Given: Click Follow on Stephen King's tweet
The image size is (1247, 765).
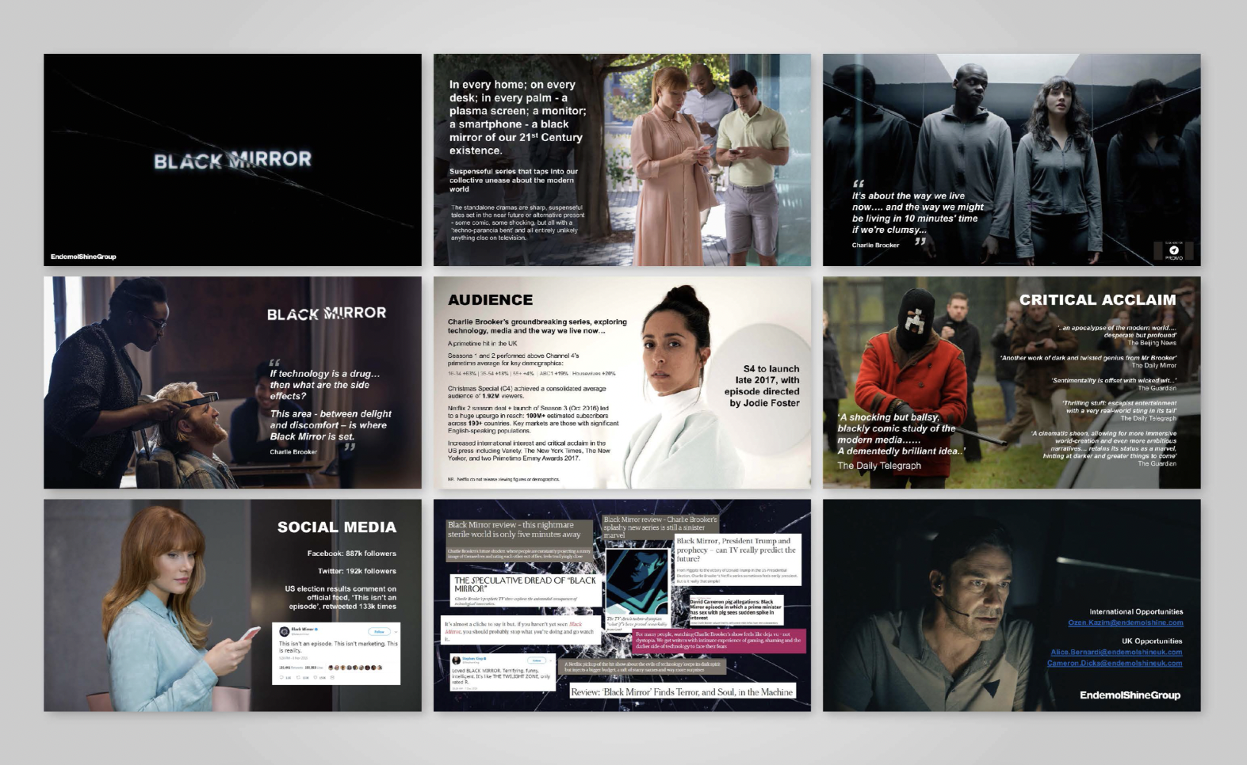Looking at the screenshot, I should point(537,660).
